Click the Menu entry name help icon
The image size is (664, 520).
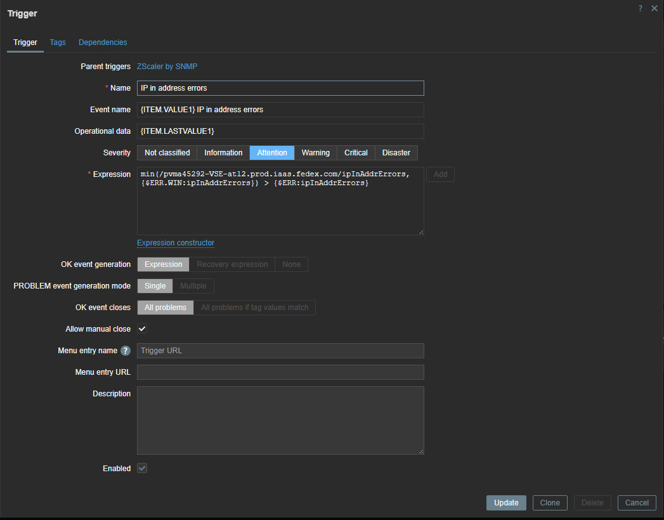click(126, 351)
